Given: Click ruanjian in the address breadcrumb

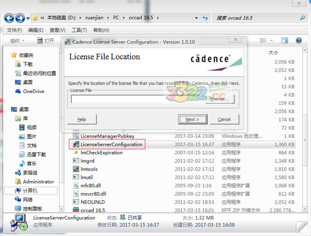Looking at the screenshot, I should click(x=94, y=18).
